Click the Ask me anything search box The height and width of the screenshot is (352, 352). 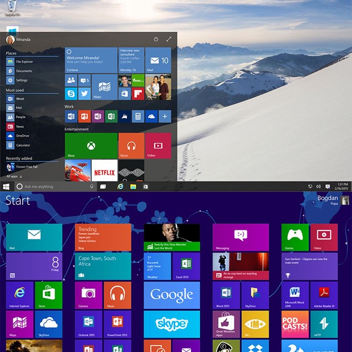click(56, 186)
